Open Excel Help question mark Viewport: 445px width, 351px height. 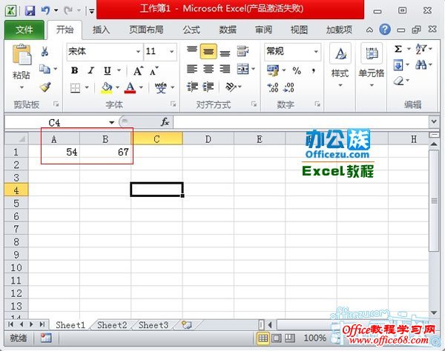click(x=385, y=30)
